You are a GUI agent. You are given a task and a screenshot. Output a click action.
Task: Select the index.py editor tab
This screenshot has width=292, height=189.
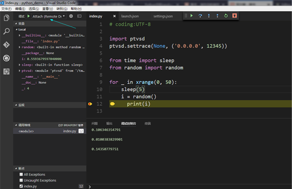[96, 16]
